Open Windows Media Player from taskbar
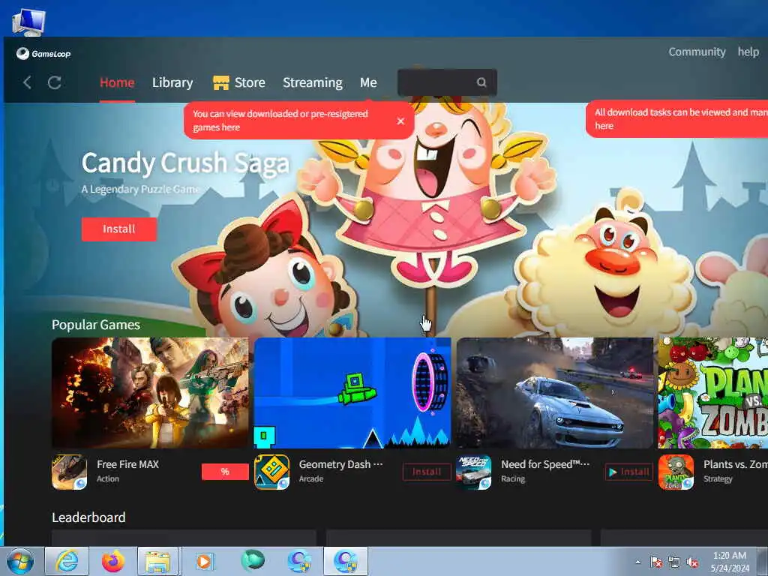This screenshot has height=576, width=768. [205, 561]
